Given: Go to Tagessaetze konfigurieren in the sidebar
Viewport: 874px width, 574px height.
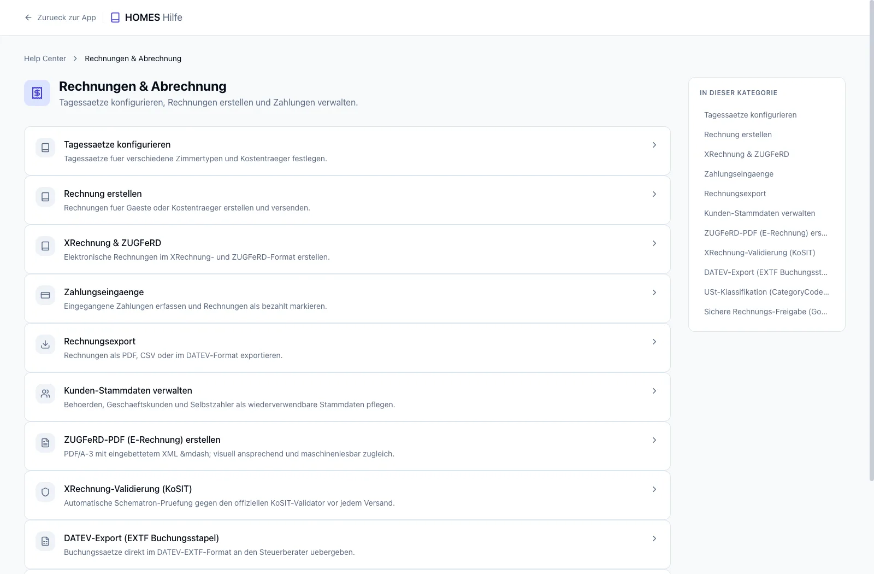Looking at the screenshot, I should [x=750, y=115].
